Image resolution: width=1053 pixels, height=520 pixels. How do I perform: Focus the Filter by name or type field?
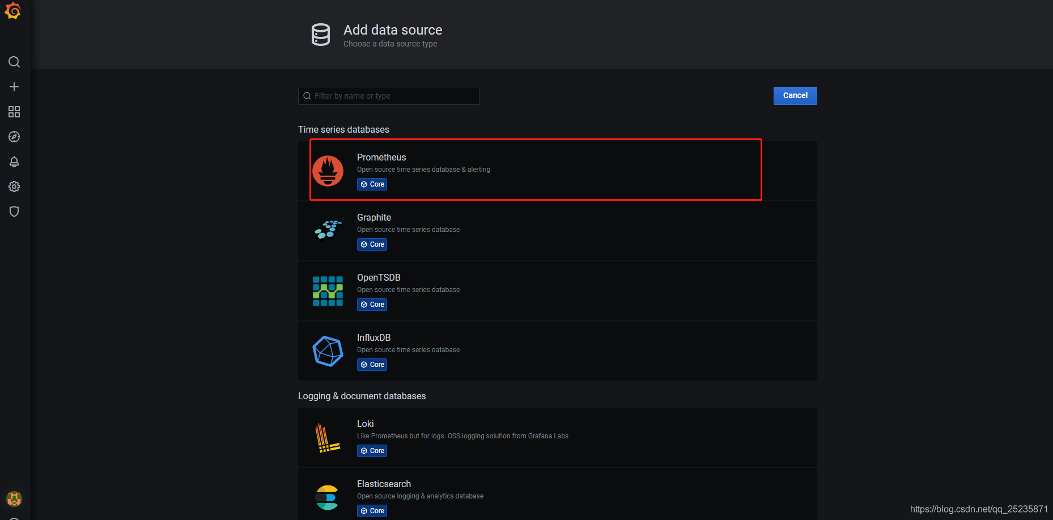point(389,96)
